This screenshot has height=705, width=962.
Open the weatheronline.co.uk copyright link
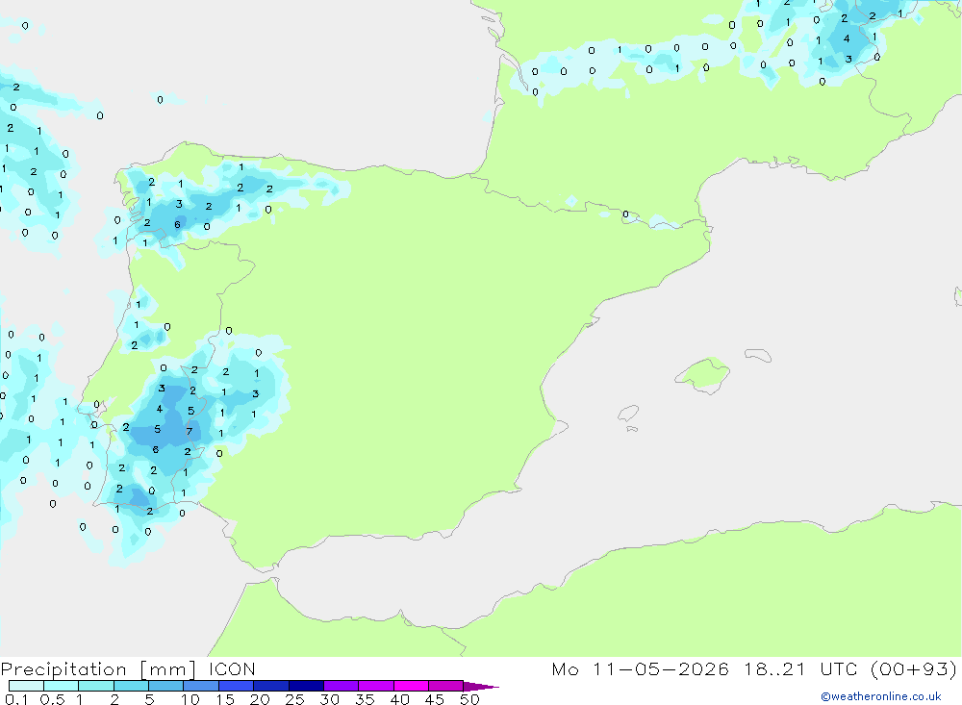[x=880, y=696]
